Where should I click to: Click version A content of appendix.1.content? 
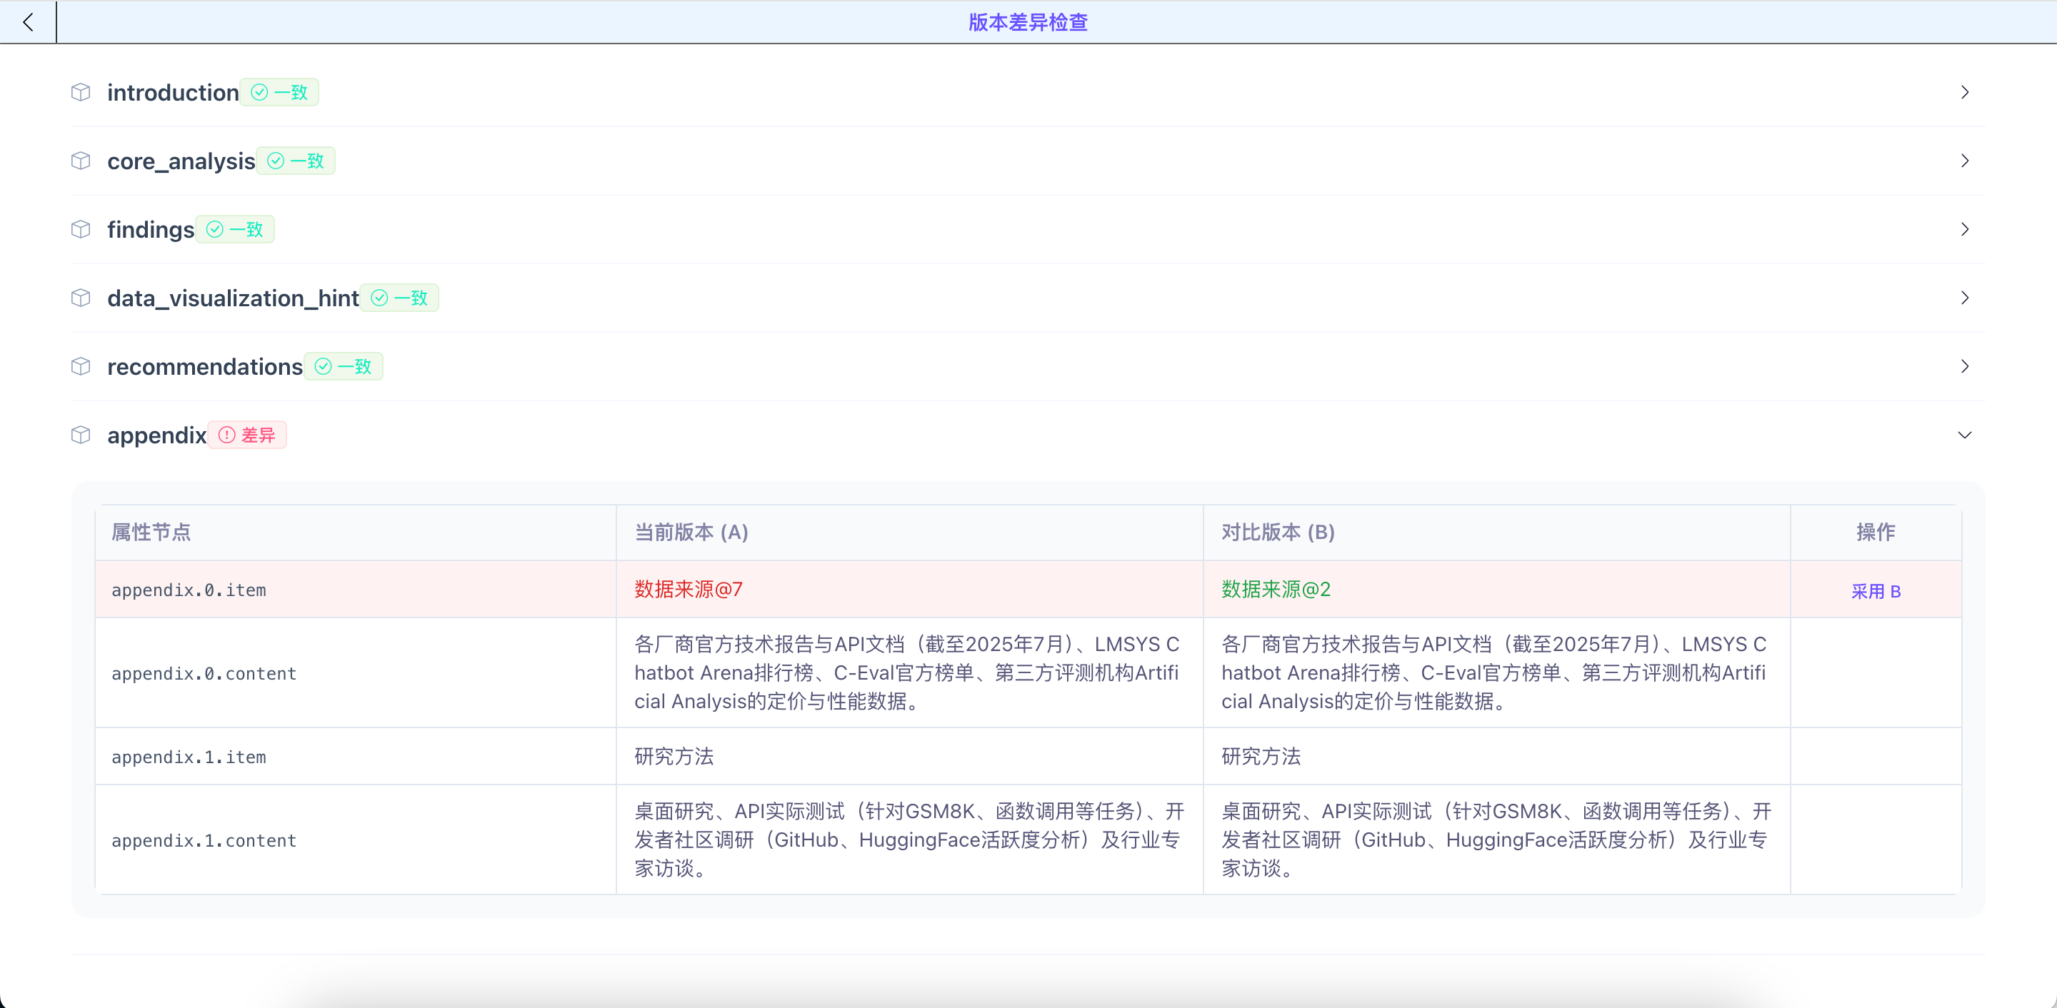point(909,840)
